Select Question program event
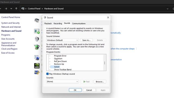 (58, 59)
